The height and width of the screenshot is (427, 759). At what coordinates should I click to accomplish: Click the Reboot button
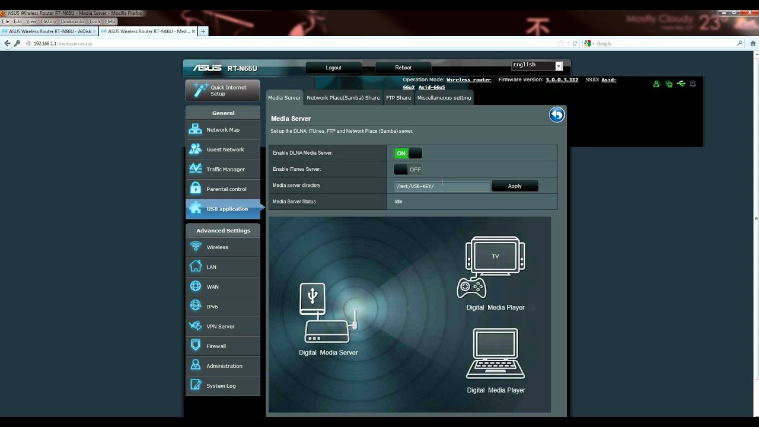click(403, 68)
